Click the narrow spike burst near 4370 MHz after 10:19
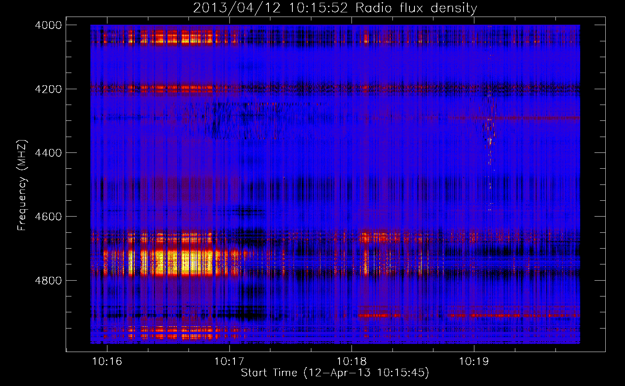 pos(490,141)
